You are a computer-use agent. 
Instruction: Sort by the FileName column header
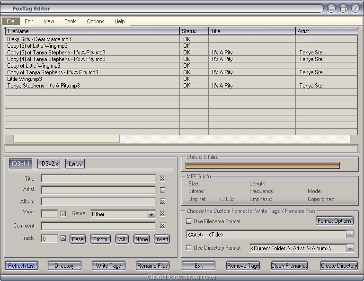[x=92, y=31]
